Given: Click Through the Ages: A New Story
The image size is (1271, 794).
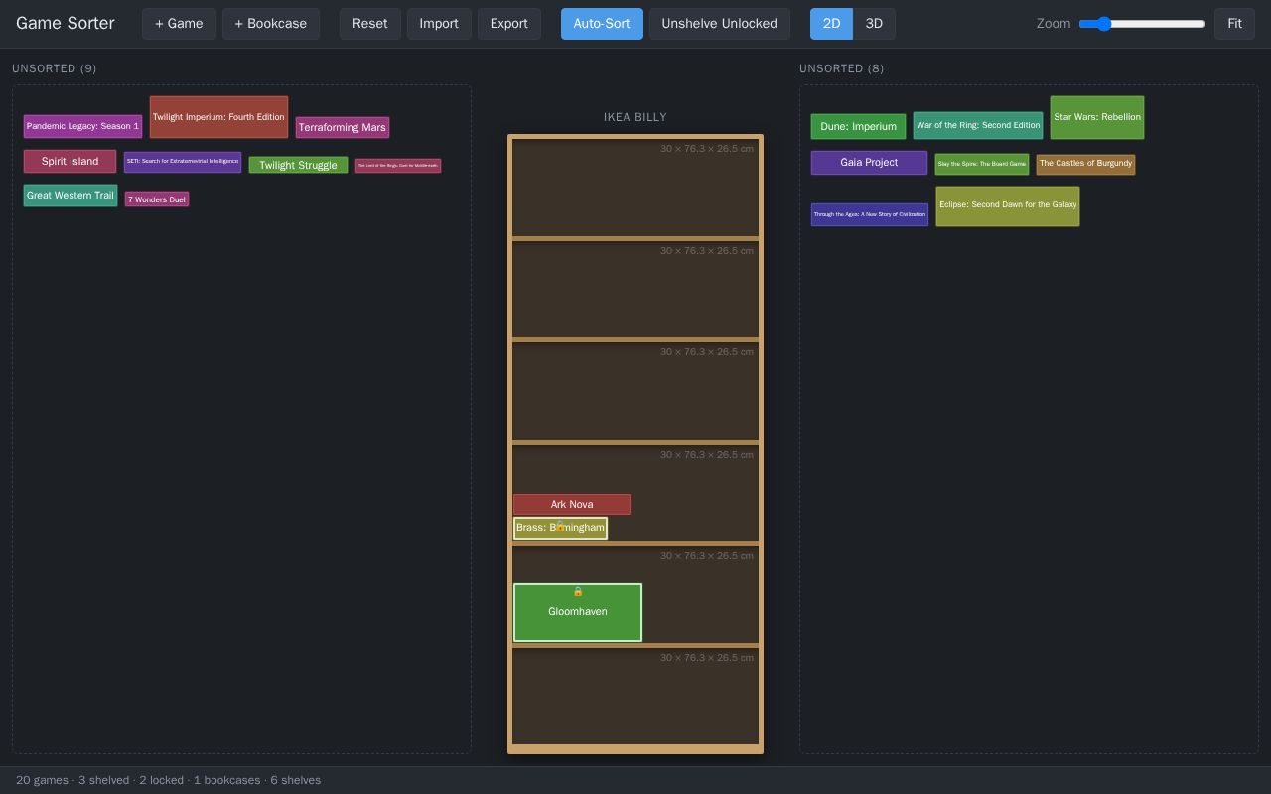Looking at the screenshot, I should (870, 214).
